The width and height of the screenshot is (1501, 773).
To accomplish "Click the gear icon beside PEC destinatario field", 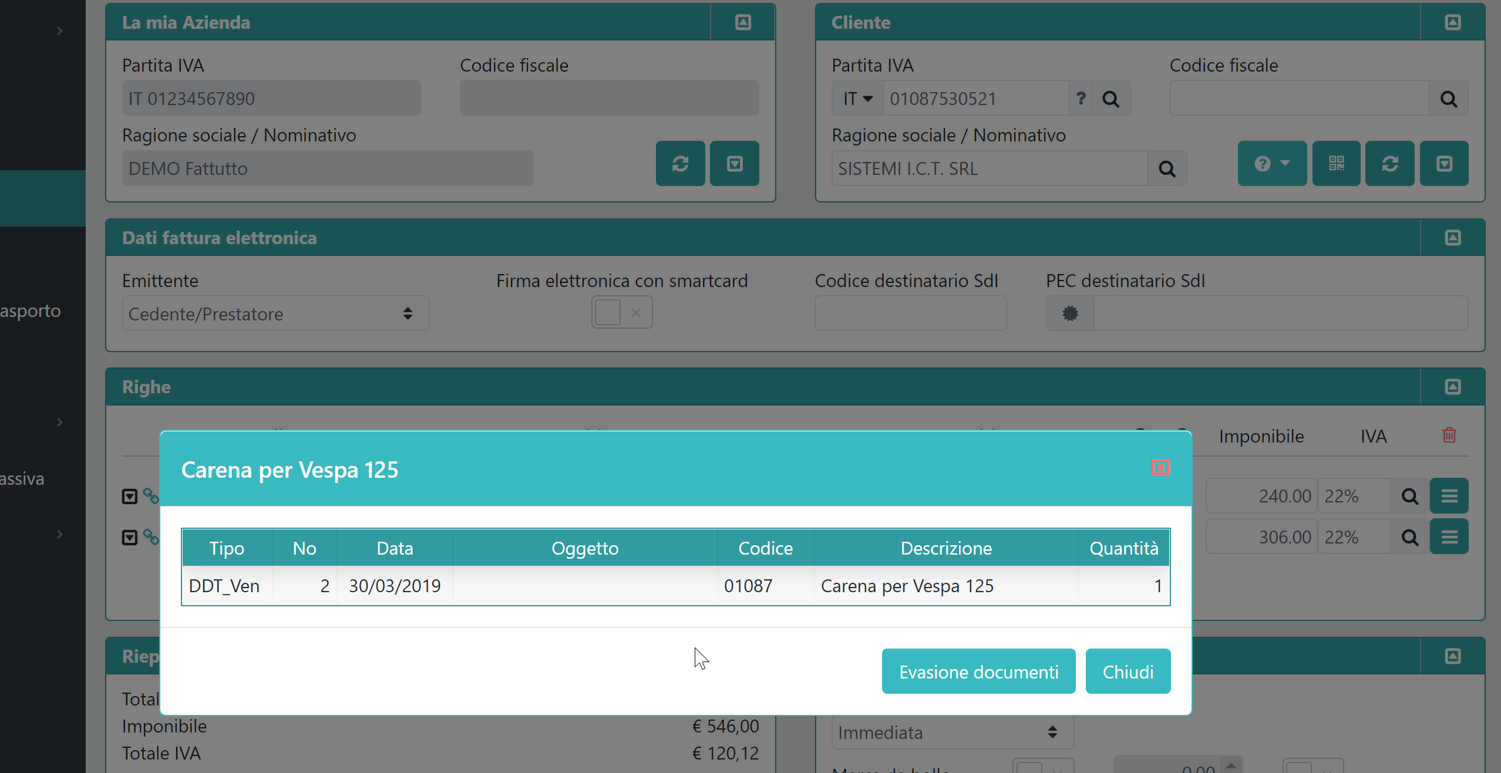I will pos(1070,313).
